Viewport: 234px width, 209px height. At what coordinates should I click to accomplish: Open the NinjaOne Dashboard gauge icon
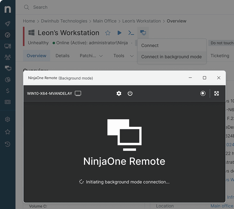pyautogui.click(x=7, y=35)
